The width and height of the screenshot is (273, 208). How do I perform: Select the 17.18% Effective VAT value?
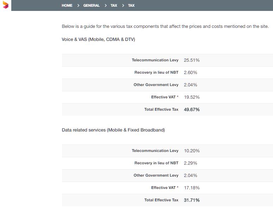coord(192,188)
